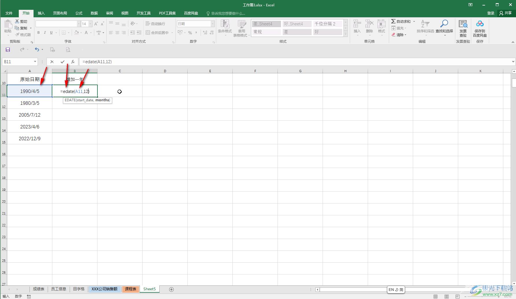516x299 pixels.
Task: Click the increase decimal icon
Action: pyautogui.click(x=205, y=33)
